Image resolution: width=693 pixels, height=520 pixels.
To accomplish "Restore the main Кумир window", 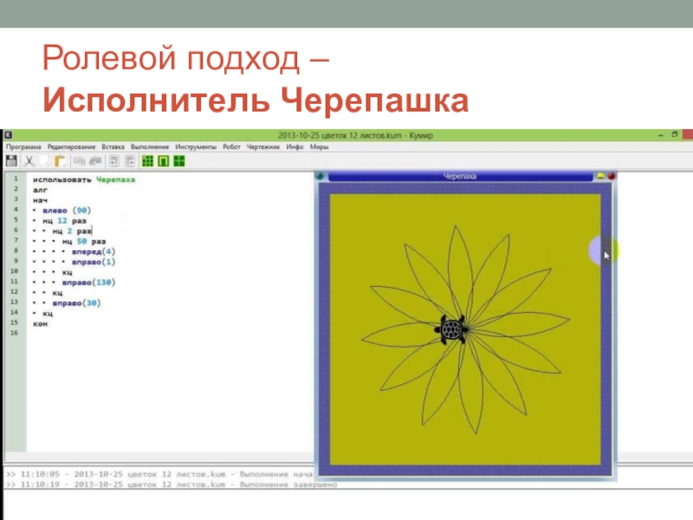I will (x=675, y=134).
